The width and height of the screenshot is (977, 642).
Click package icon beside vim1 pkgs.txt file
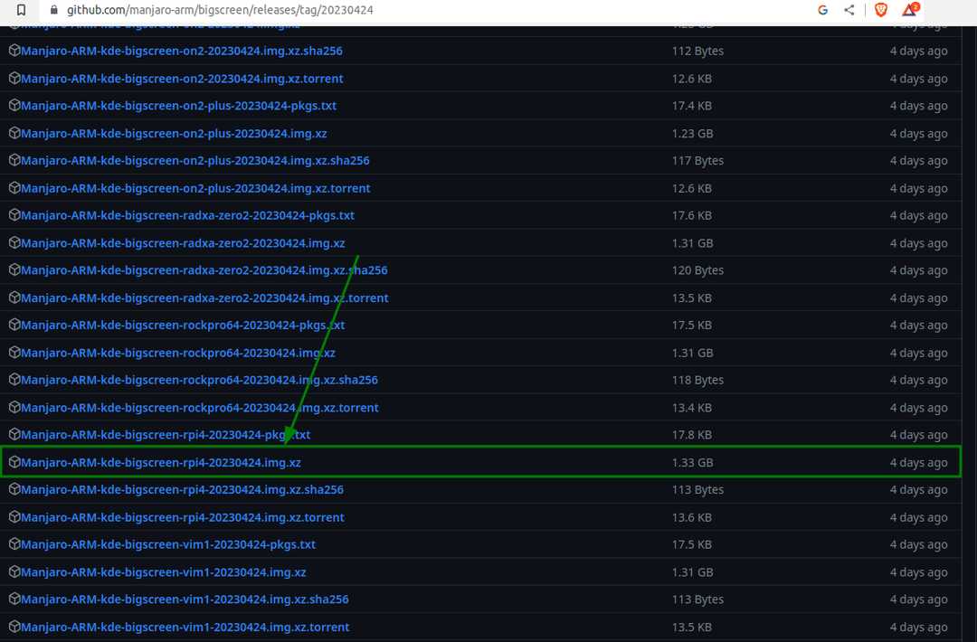[x=14, y=544]
